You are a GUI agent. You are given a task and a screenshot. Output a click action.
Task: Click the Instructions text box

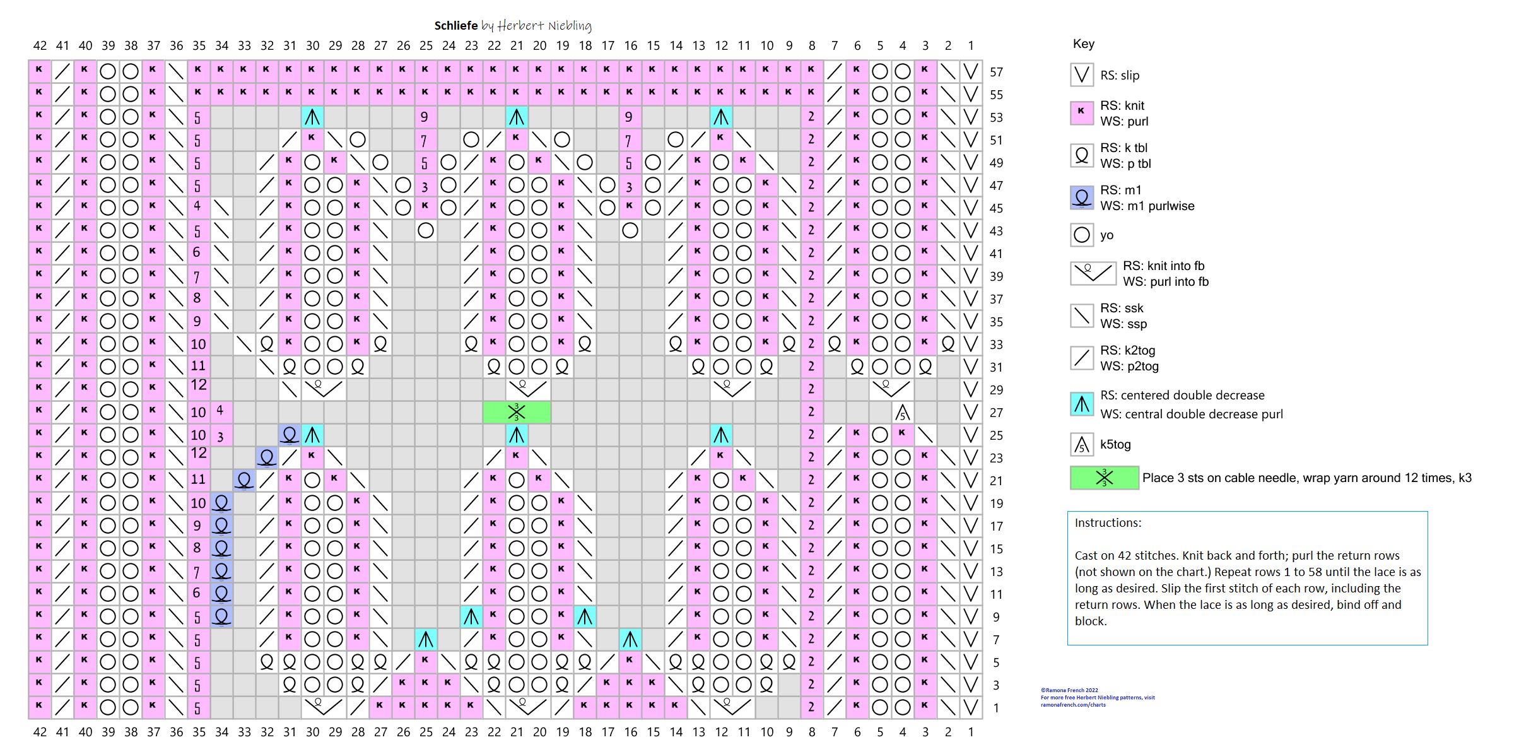tap(1247, 577)
